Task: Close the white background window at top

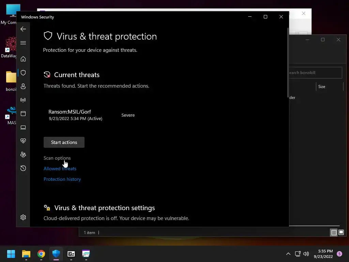Action: click(304, 13)
